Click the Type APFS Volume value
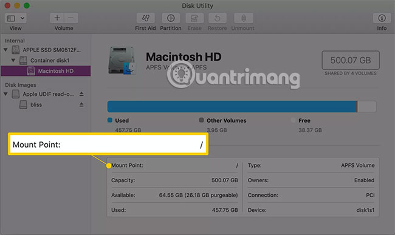The image size is (395, 235). 358,165
